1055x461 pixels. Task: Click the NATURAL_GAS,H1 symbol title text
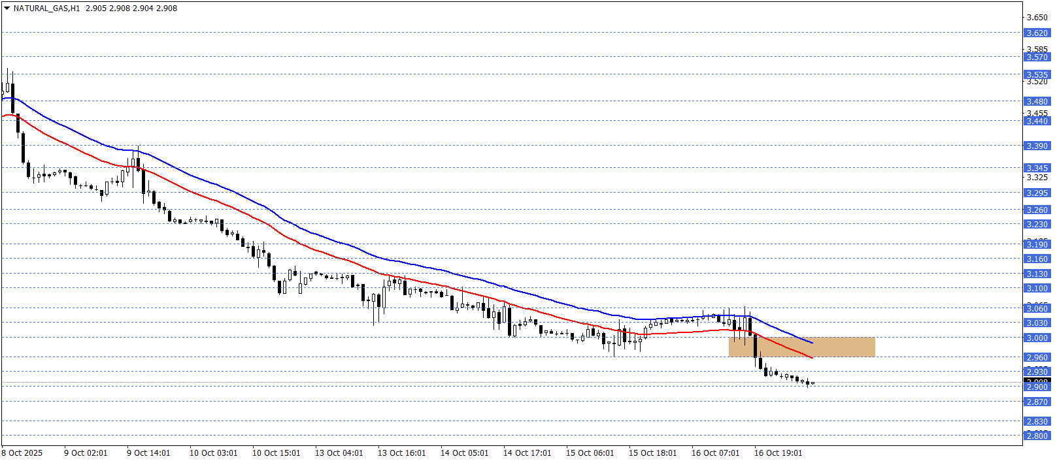coord(46,8)
